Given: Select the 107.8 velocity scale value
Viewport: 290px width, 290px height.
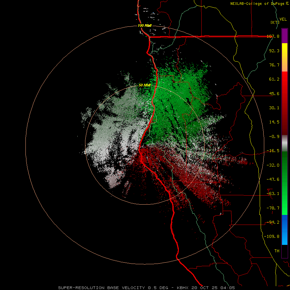Looking at the screenshot, I should coord(273,36).
